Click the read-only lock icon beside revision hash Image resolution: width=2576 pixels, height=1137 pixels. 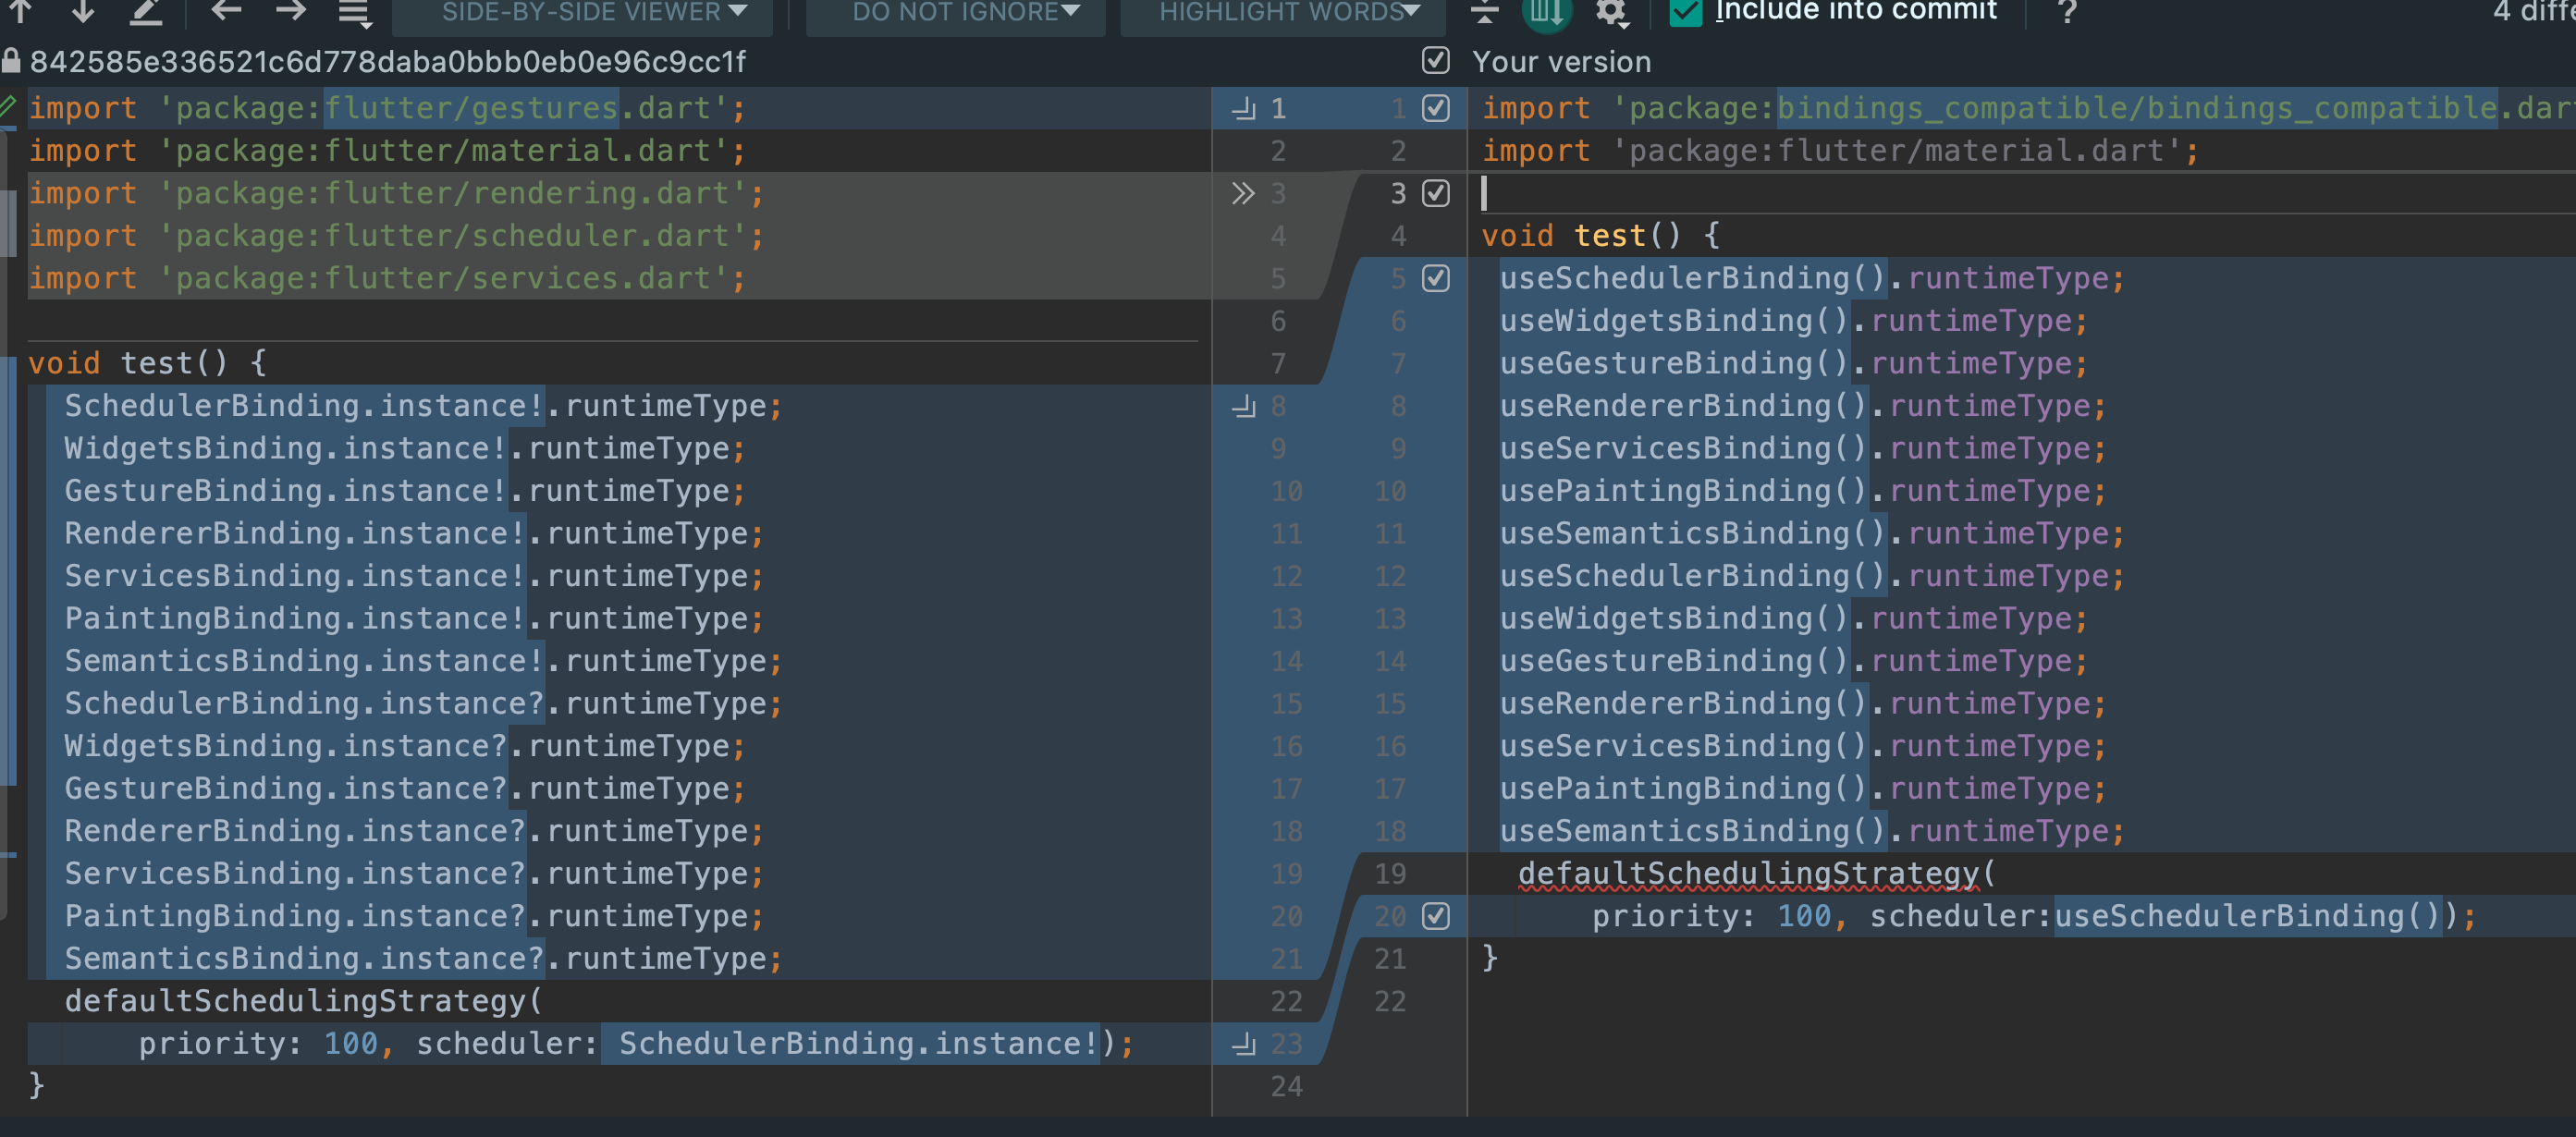11,61
